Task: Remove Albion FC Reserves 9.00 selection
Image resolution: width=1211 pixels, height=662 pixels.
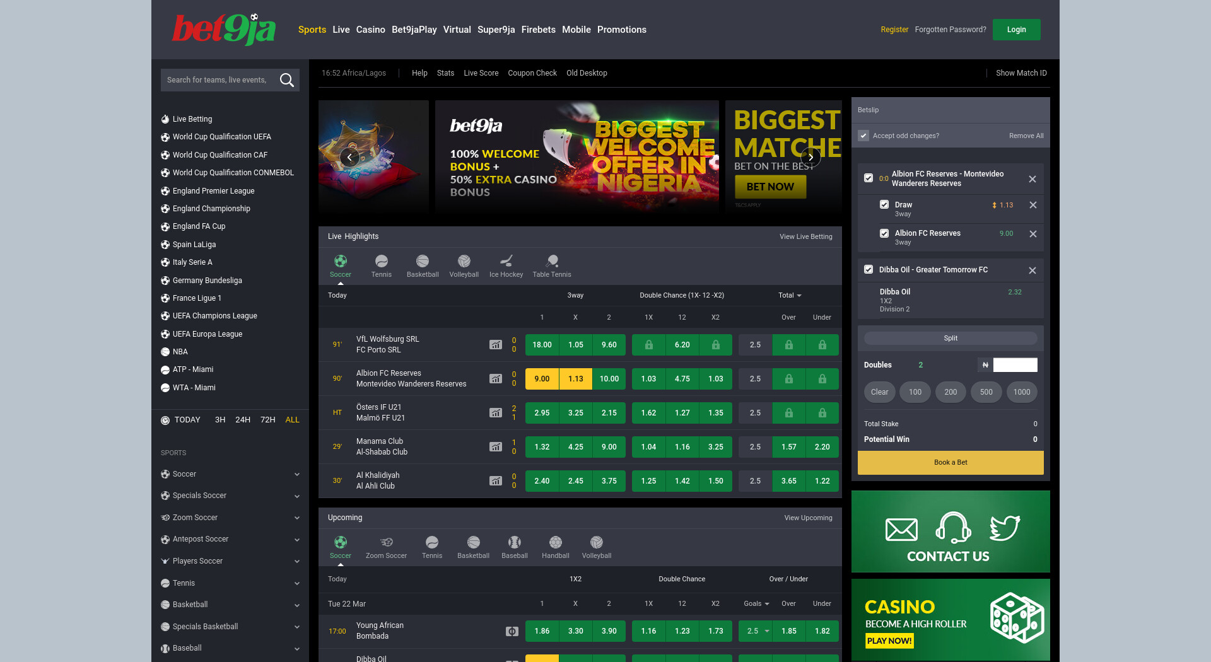Action: tap(1033, 234)
